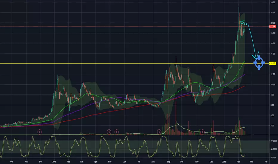Click the 20.00 price axis label
The height and width of the screenshot is (164, 278).
click(x=273, y=33)
